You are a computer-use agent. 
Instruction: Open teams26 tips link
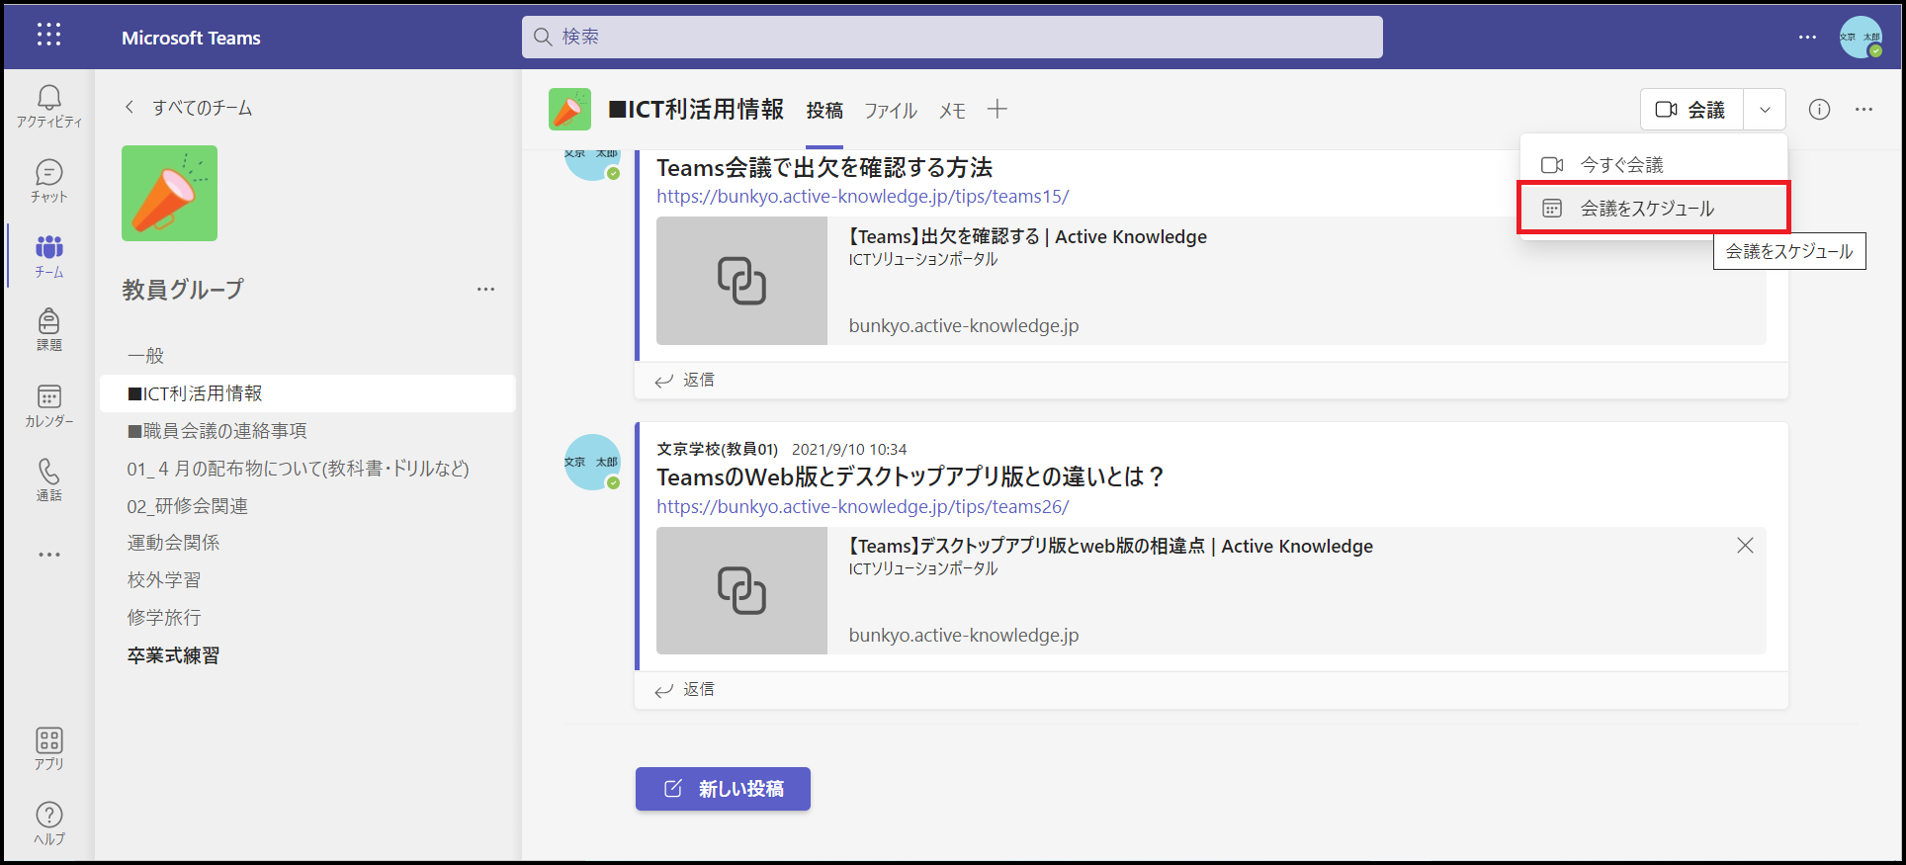862,507
